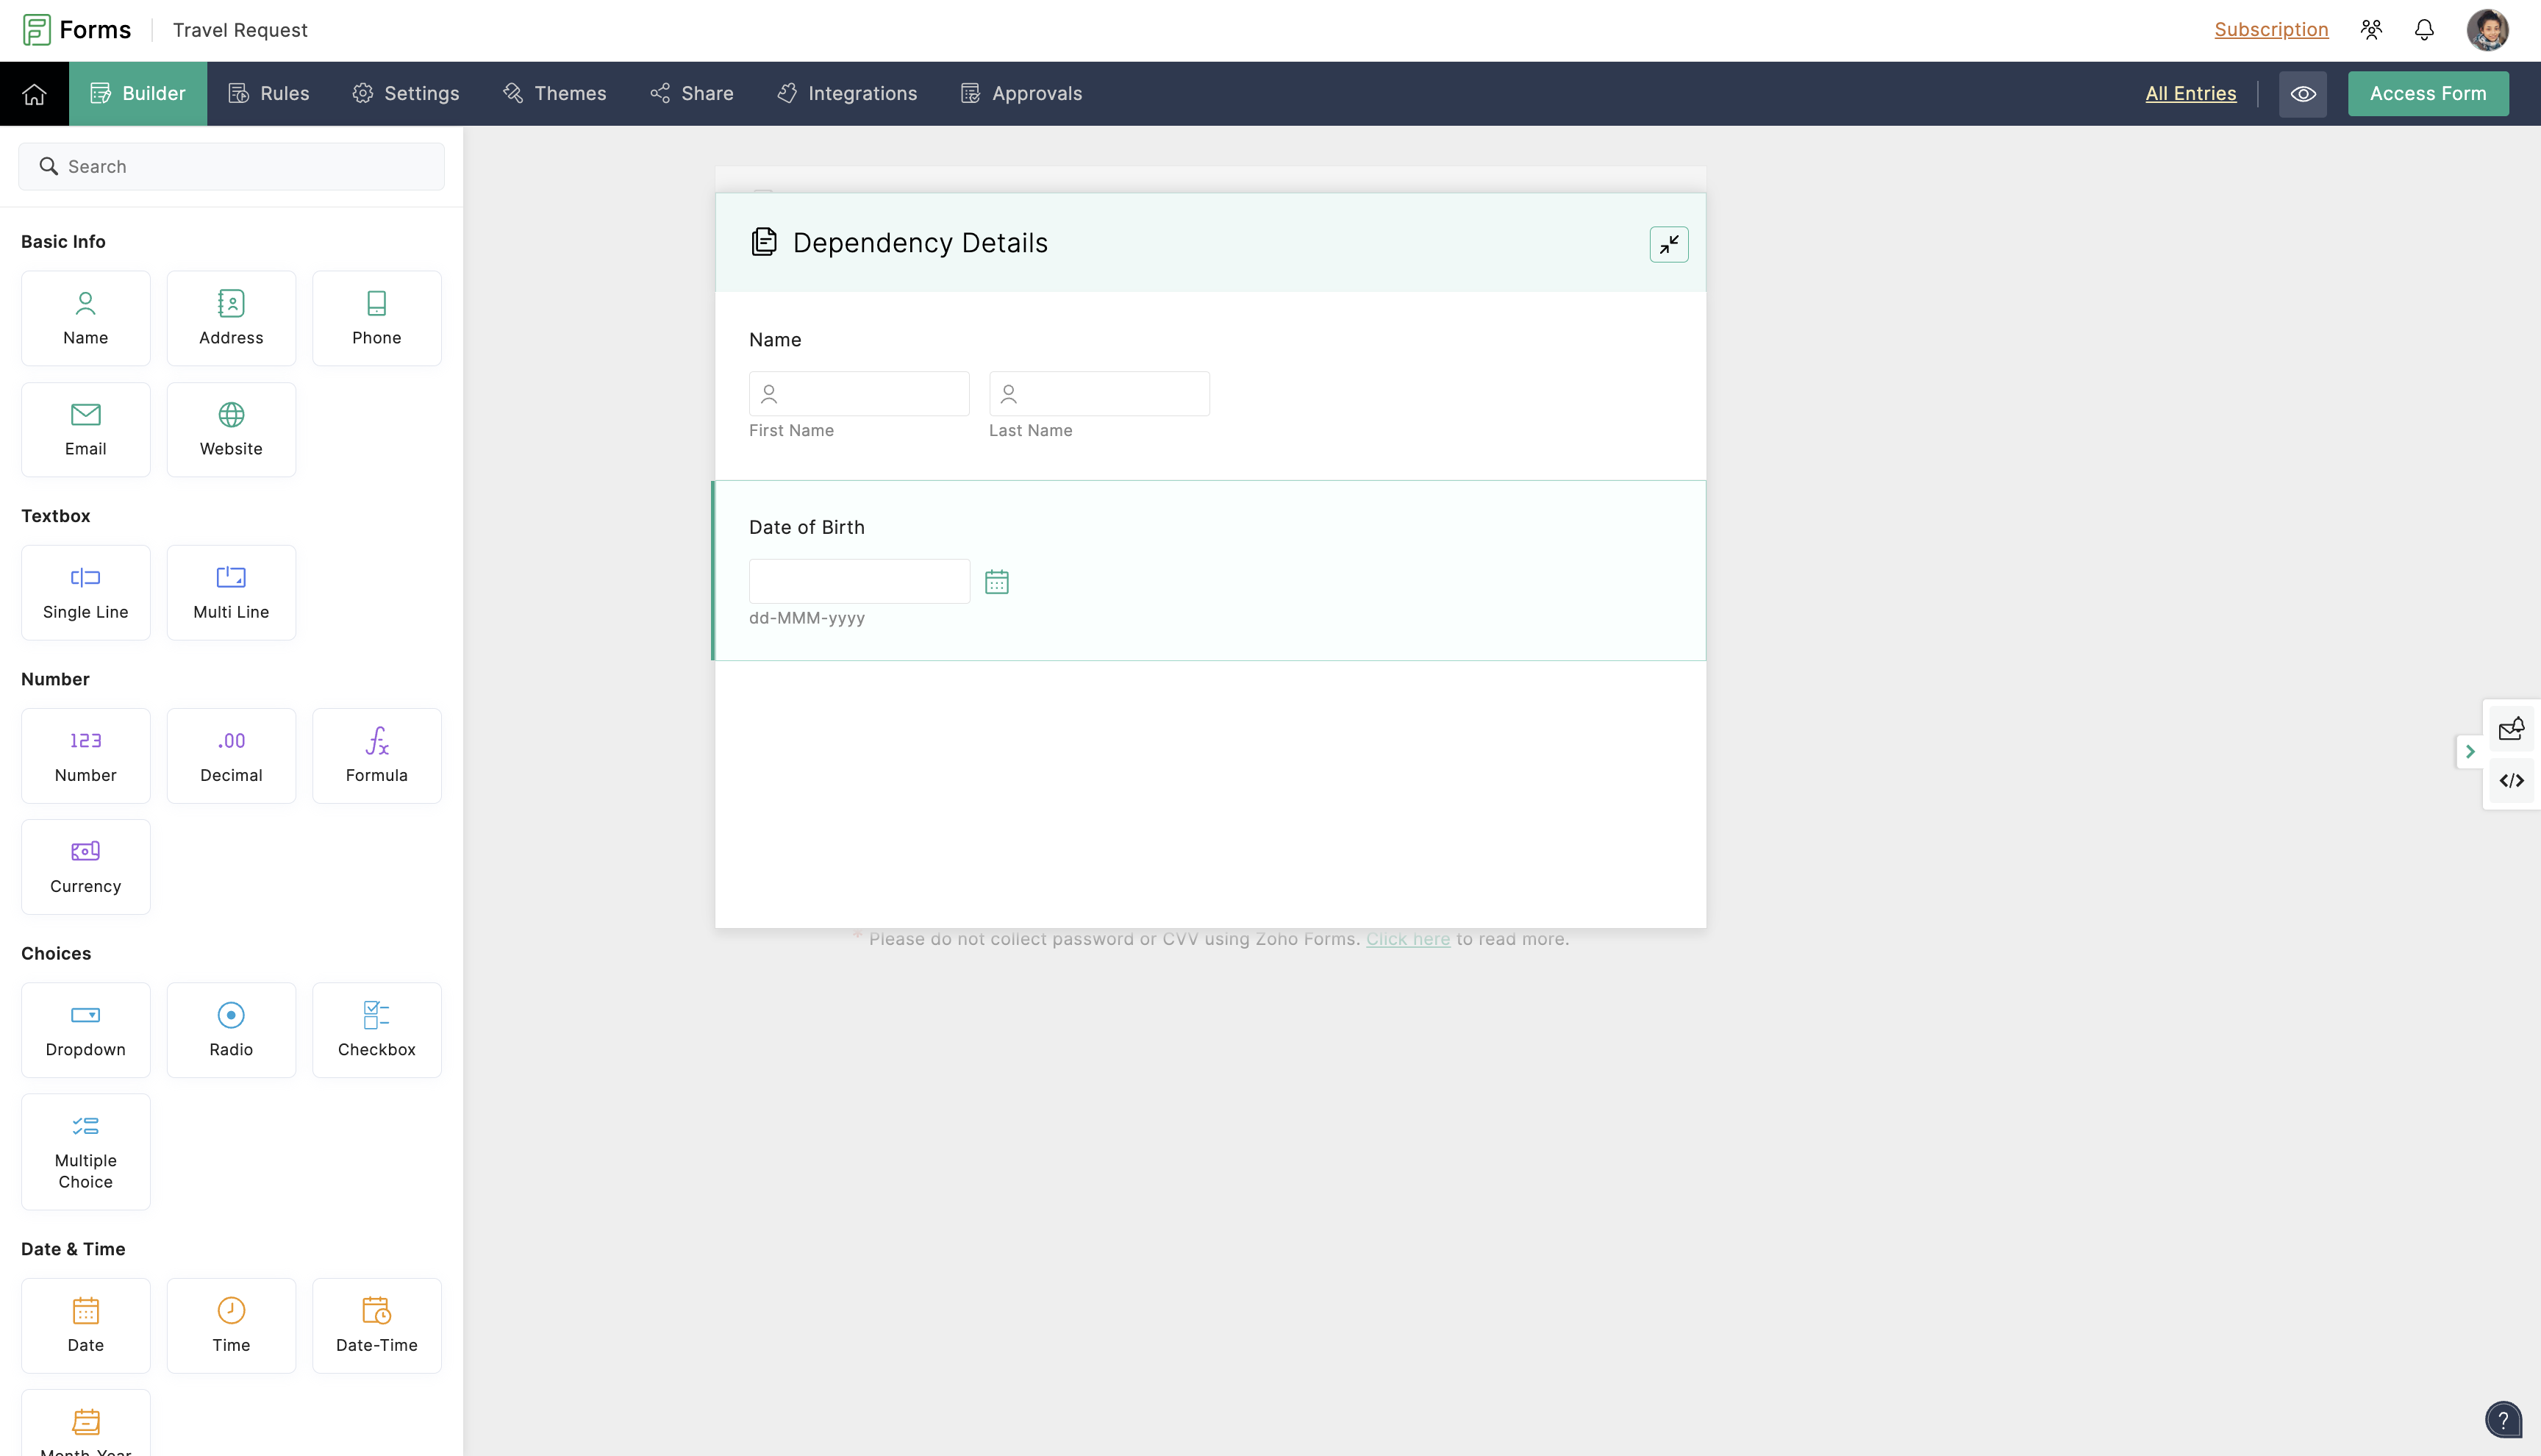
Task: Click the Access Form button
Action: pyautogui.click(x=2427, y=94)
